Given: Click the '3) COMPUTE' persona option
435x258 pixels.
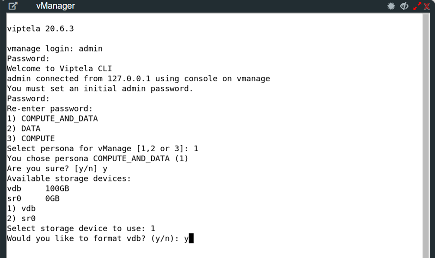Looking at the screenshot, I should point(31,138).
